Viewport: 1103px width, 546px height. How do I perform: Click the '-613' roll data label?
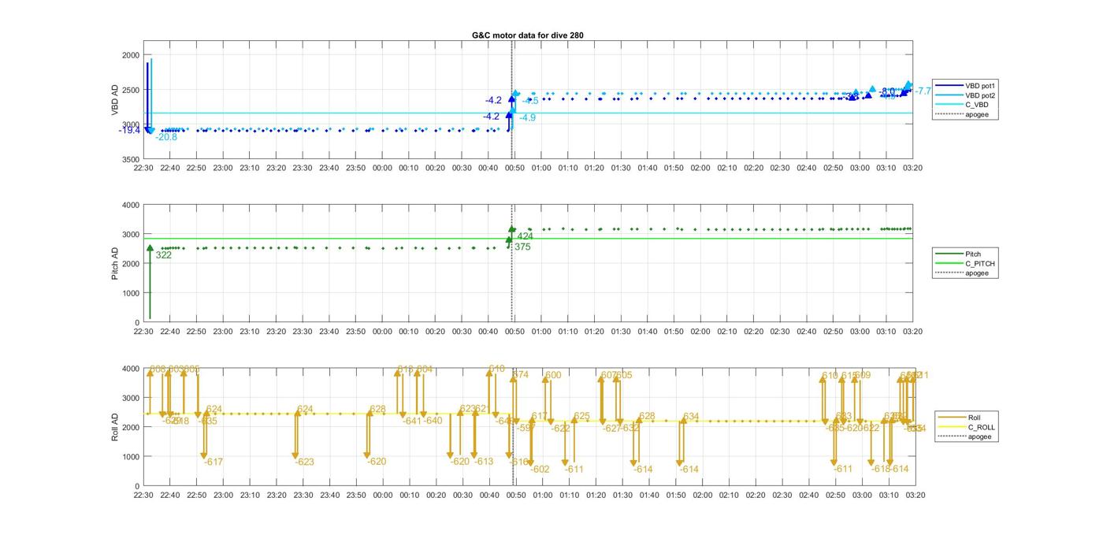point(484,462)
